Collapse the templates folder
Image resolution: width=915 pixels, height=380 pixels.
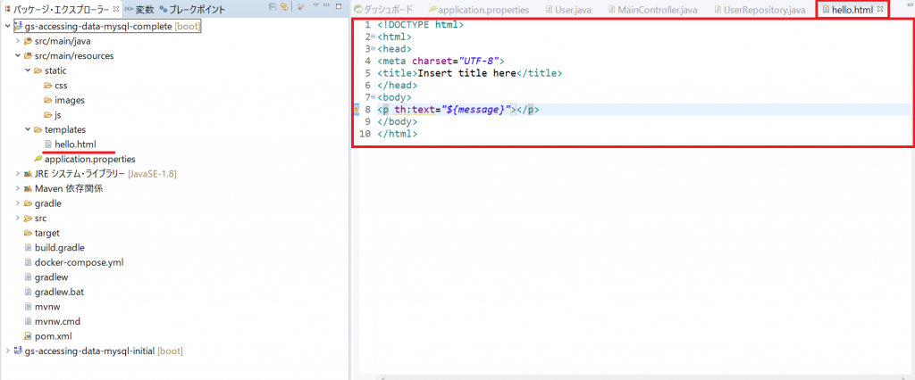(x=28, y=129)
